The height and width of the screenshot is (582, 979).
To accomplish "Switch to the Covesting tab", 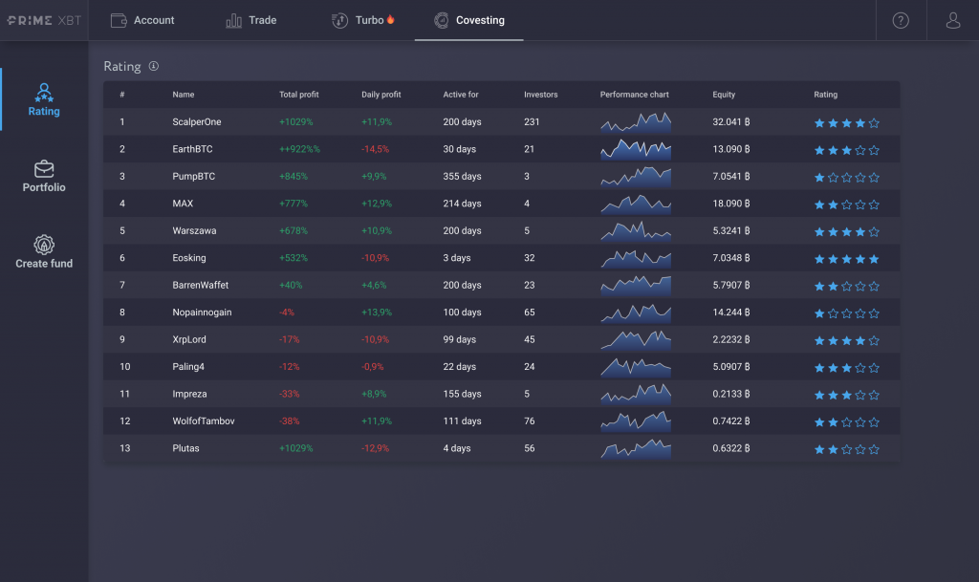I will 468,19.
